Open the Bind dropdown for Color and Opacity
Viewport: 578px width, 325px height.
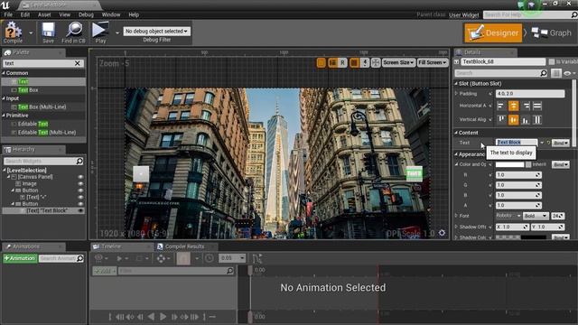(x=560, y=164)
